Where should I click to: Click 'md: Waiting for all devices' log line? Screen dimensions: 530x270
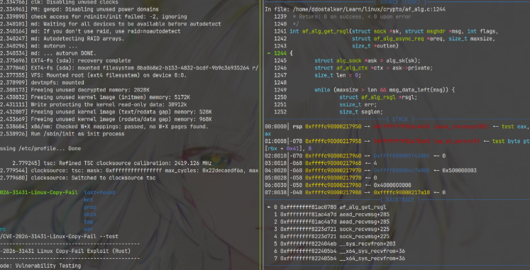(x=111, y=24)
